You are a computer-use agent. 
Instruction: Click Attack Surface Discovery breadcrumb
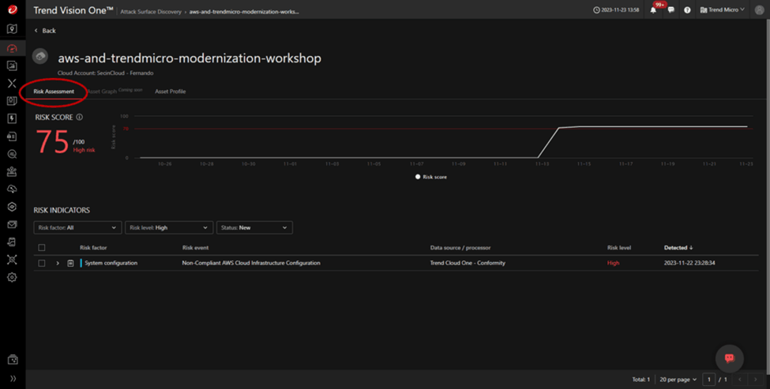click(x=151, y=12)
